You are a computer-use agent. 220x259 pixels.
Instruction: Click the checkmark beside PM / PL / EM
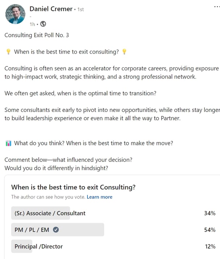(56, 230)
